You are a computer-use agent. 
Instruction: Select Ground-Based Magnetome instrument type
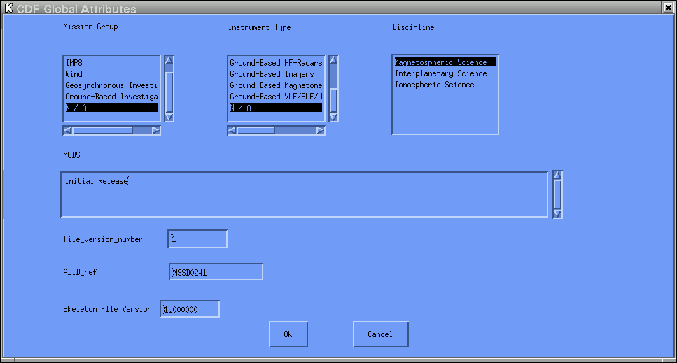pos(276,85)
